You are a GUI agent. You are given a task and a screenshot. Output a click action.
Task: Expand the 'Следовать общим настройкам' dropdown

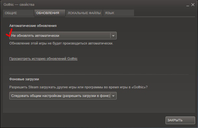(60, 96)
